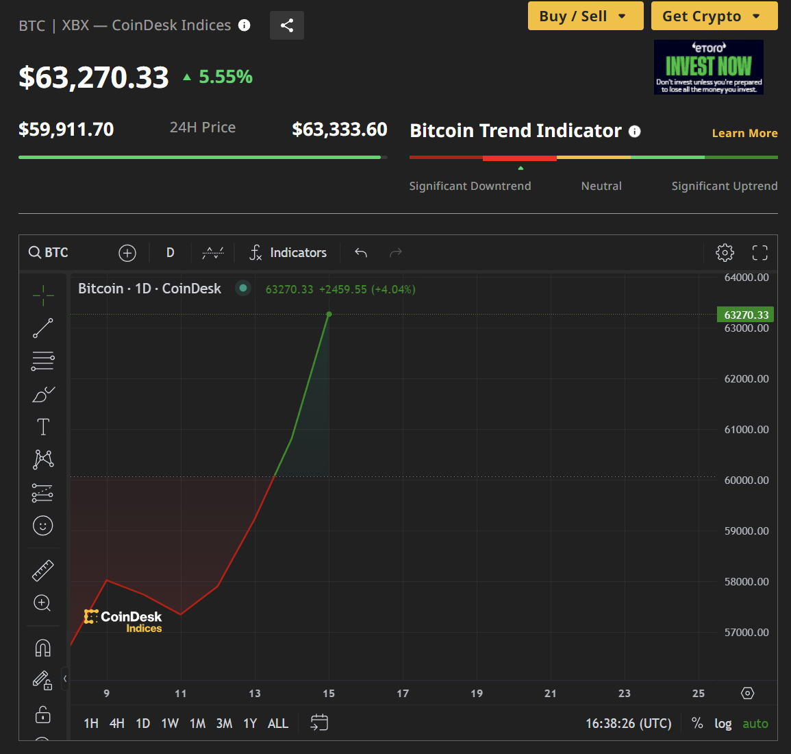Toggle percent scale mode
This screenshot has width=791, height=754.
click(x=697, y=723)
